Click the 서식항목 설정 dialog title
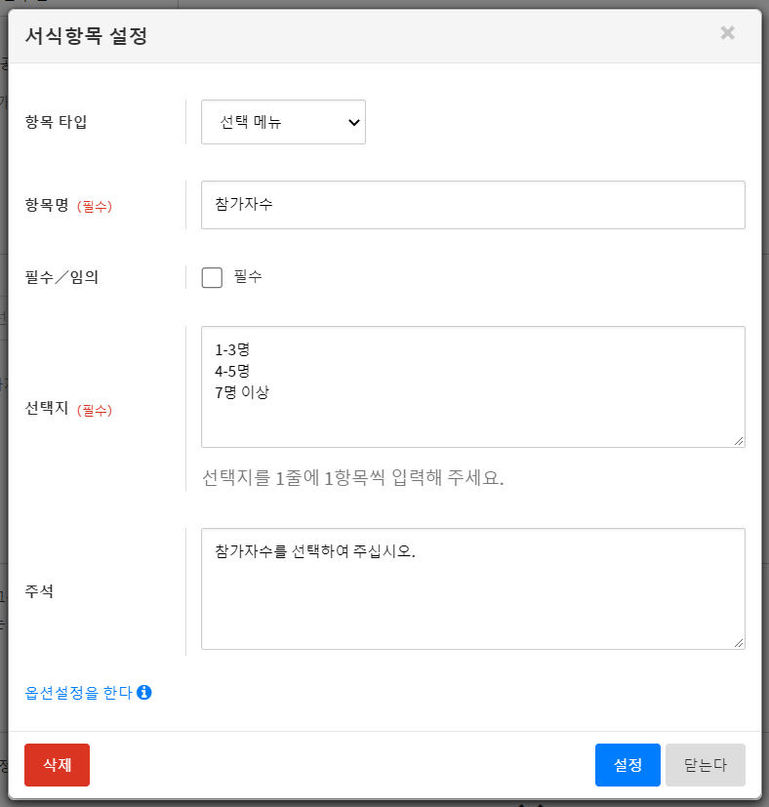 coord(86,37)
